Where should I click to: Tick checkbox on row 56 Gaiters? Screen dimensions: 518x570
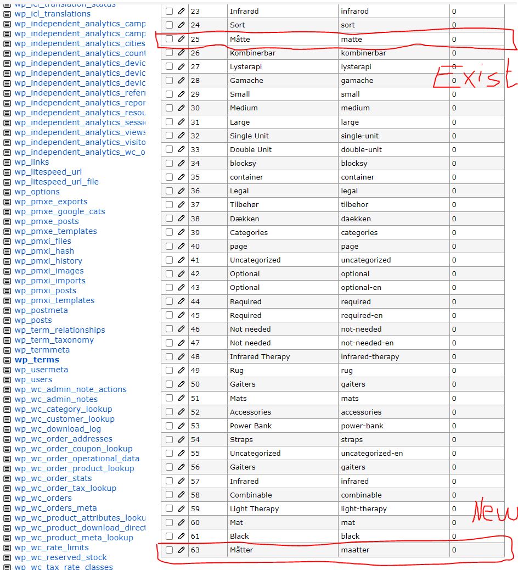click(169, 467)
